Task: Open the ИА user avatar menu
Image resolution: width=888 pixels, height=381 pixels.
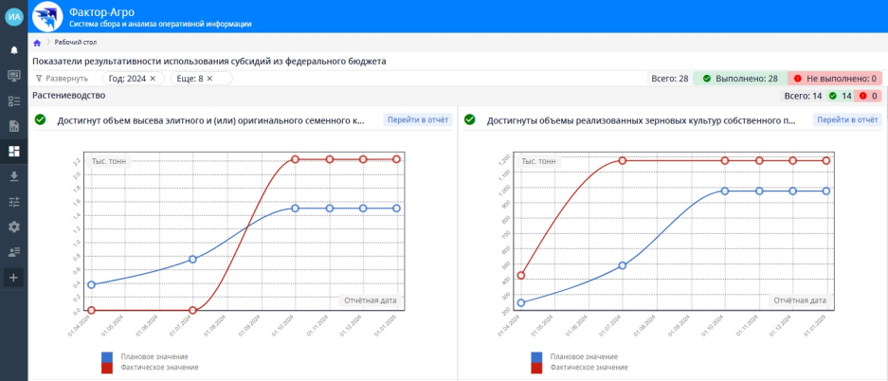Action: coord(13,16)
